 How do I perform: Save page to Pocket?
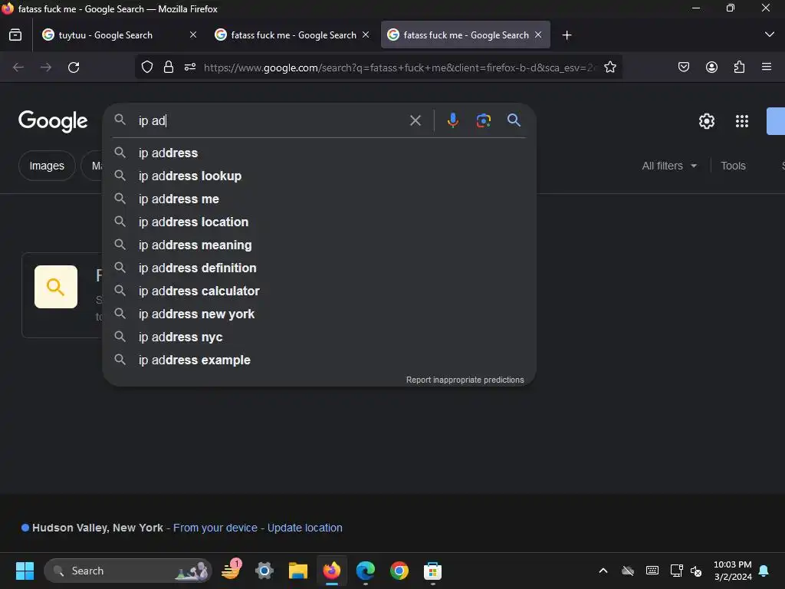[683, 67]
